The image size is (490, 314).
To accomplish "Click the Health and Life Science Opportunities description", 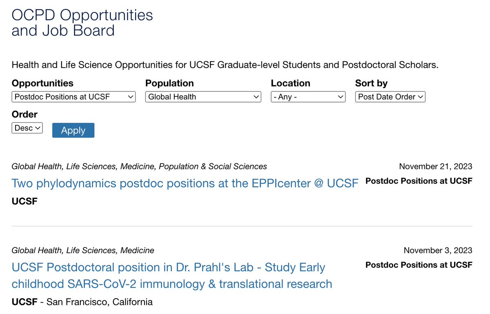I will (225, 65).
